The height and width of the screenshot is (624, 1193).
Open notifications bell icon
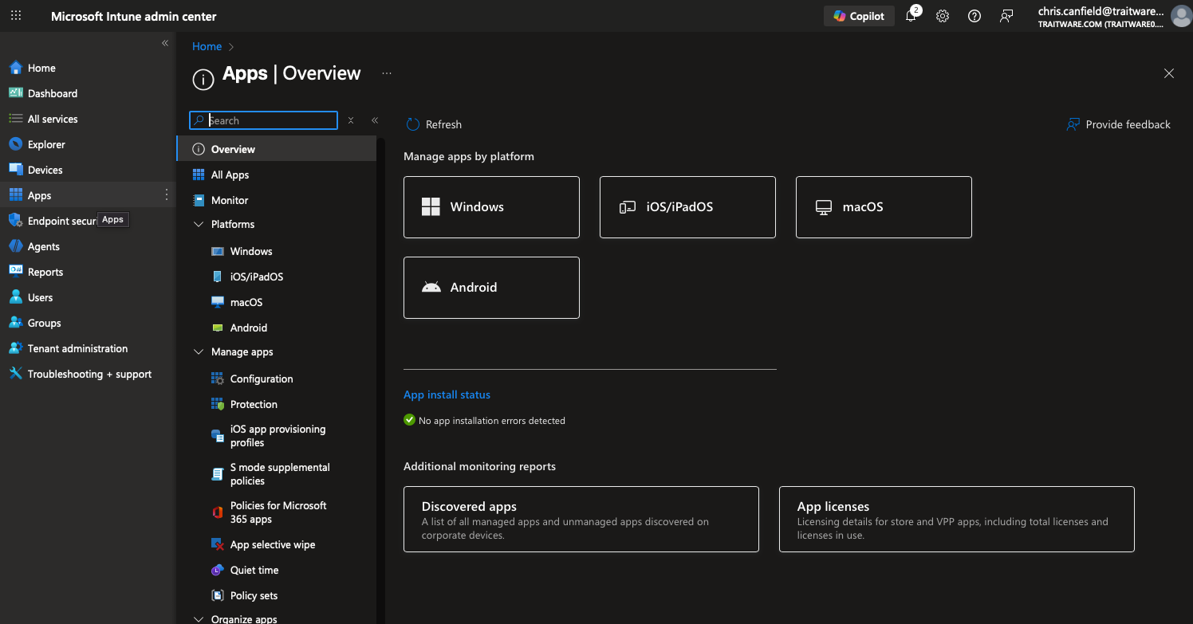[911, 16]
